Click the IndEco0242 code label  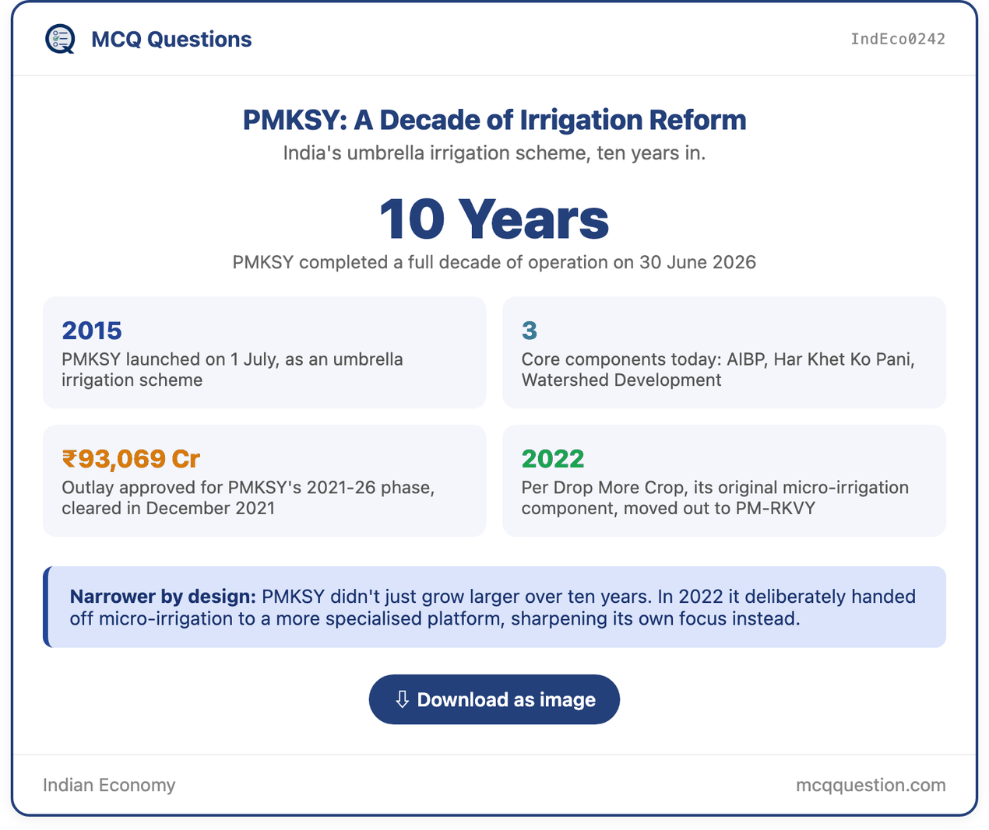(898, 39)
